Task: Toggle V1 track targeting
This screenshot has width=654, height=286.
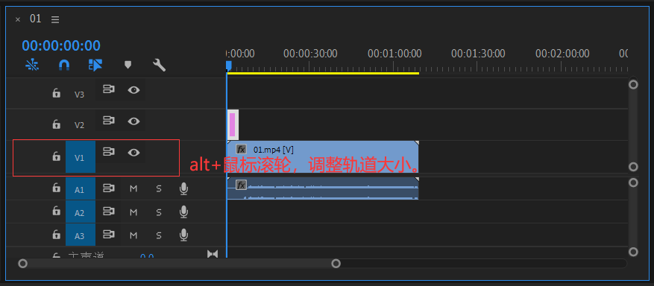Action: pos(80,157)
